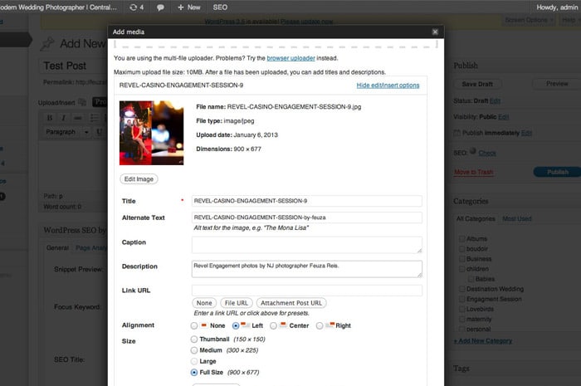This screenshot has width=581, height=386.
Task: Open the browser uploader link
Action: (290, 58)
